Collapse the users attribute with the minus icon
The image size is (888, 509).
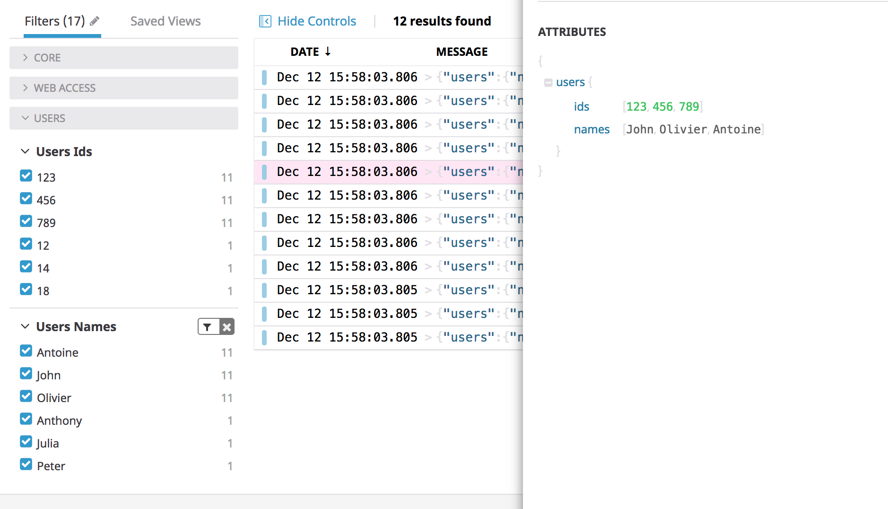coord(548,83)
